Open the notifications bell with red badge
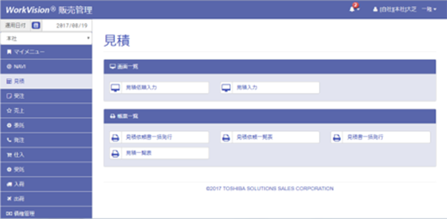This screenshot has width=447, height=219. [354, 8]
